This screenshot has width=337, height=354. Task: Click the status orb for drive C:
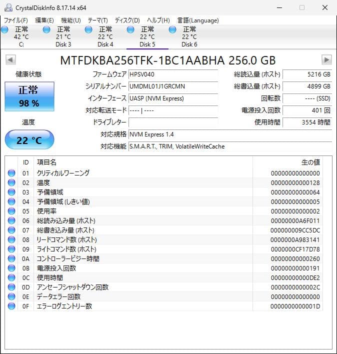pos(4,29)
